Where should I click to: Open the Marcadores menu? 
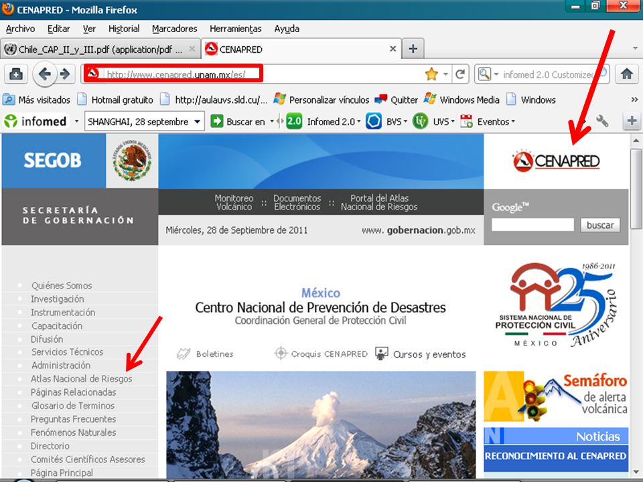[174, 29]
